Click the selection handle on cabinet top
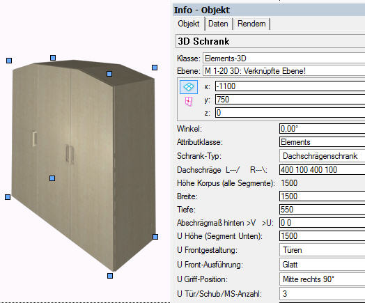The width and height of the screenshot is (365, 303). [x=109, y=74]
